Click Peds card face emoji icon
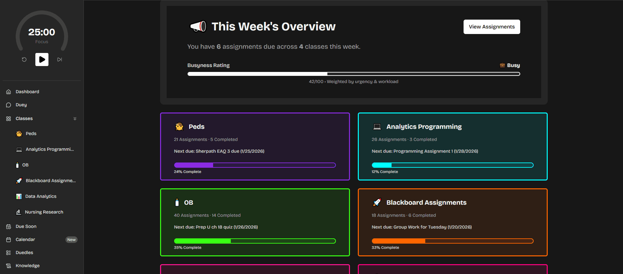The width and height of the screenshot is (623, 274). 179,127
